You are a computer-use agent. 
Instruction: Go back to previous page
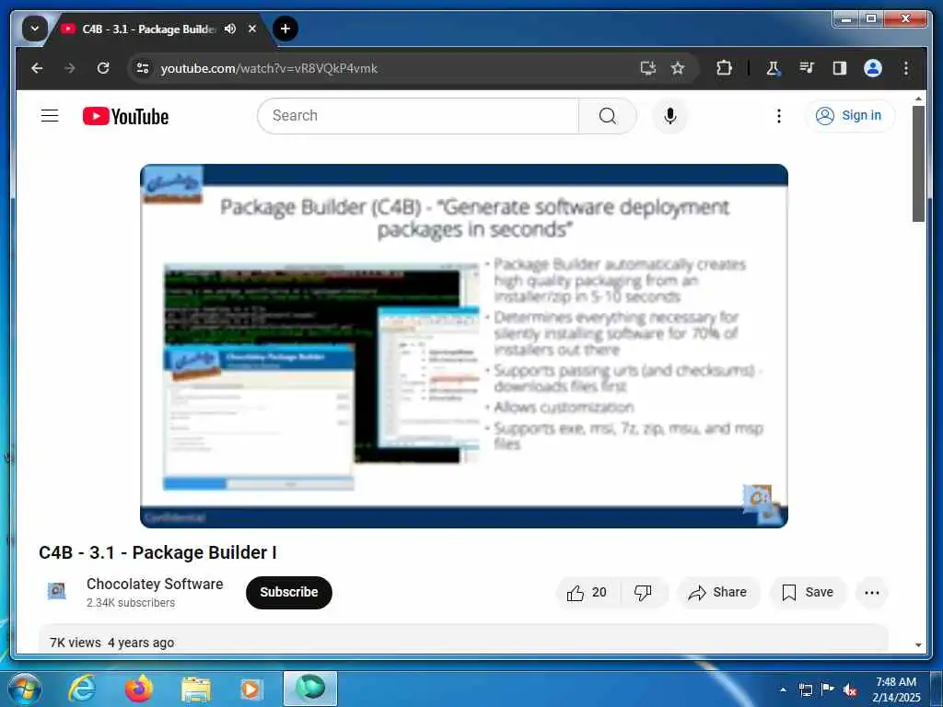point(37,68)
